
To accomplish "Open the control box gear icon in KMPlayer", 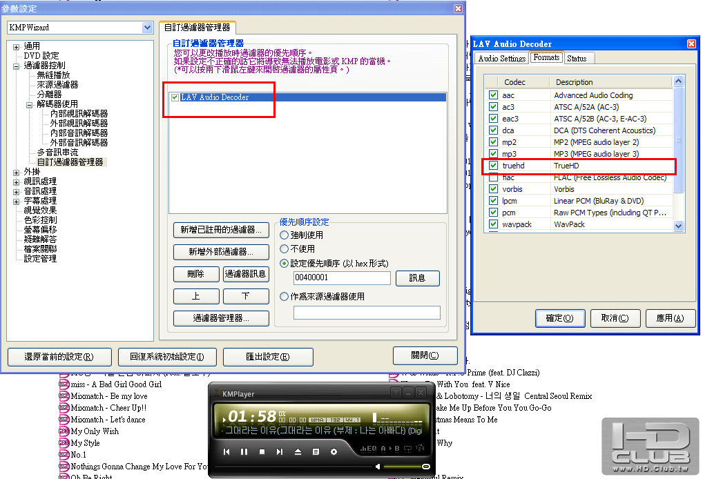I will [334, 451].
